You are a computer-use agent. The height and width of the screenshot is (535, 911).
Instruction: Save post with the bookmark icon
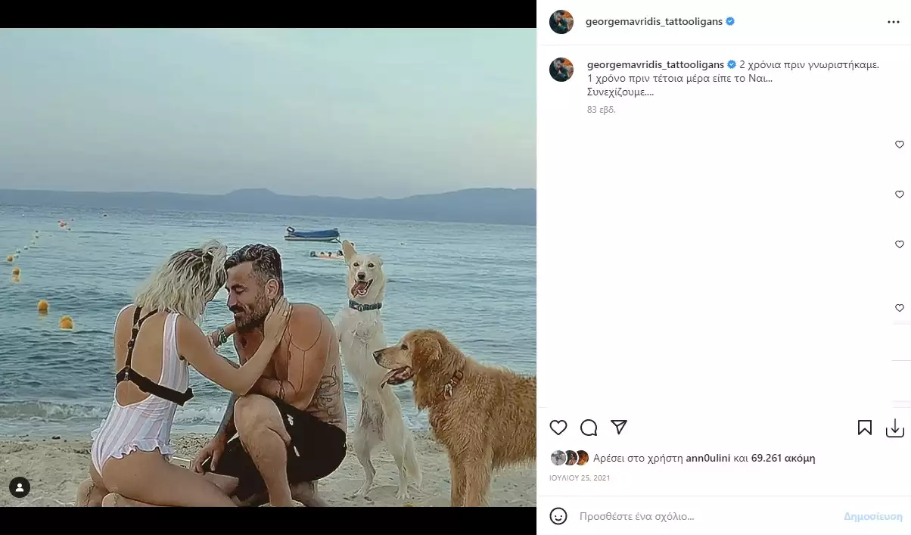[865, 428]
